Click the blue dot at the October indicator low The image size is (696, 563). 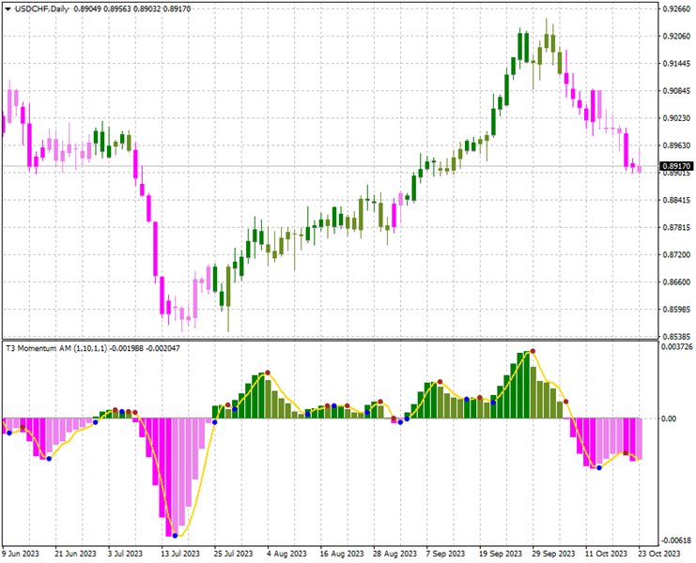(x=599, y=467)
